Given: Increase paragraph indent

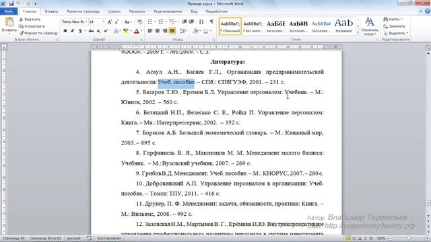Looking at the screenshot, I should (191, 22).
